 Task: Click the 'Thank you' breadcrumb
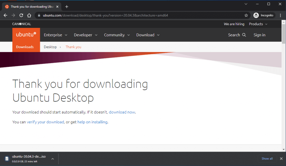point(73,47)
